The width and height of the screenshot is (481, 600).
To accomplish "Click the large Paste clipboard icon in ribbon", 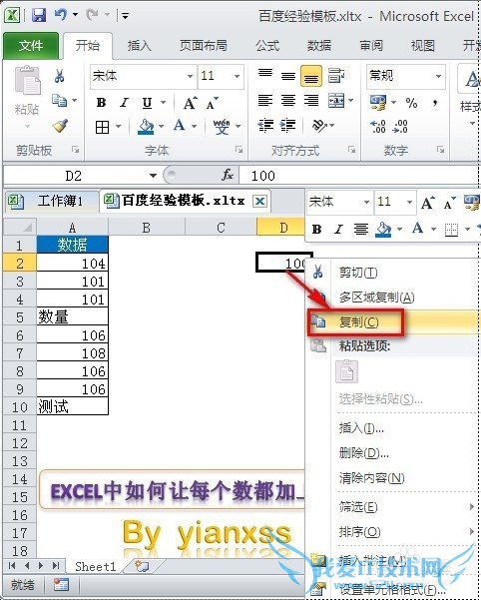I will click(27, 80).
